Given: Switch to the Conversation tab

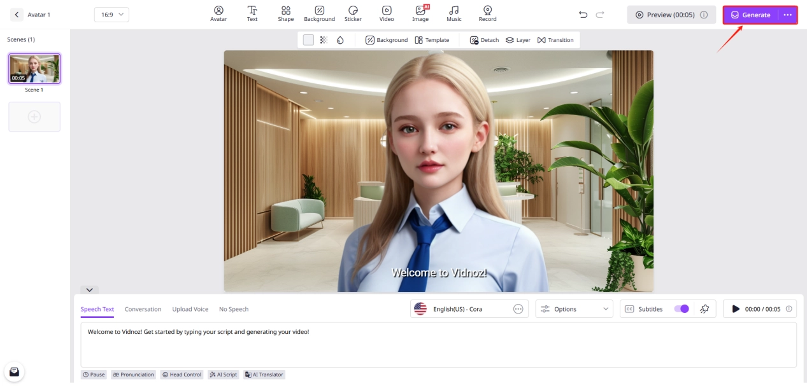Looking at the screenshot, I should [x=143, y=309].
